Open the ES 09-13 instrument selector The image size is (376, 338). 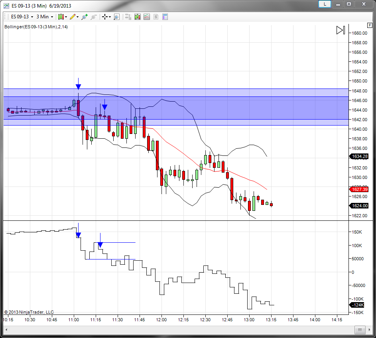[22, 17]
